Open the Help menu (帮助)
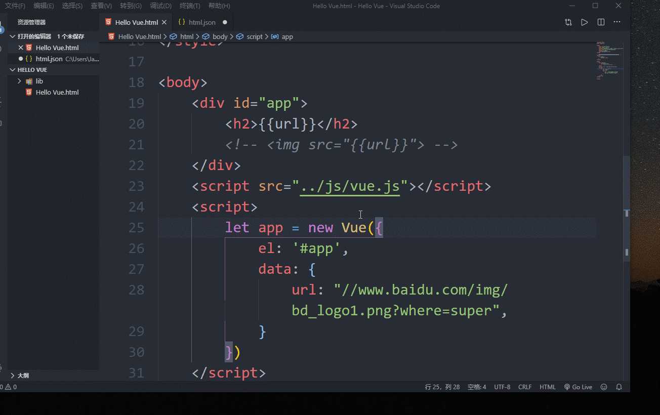The height and width of the screenshot is (415, 660). (219, 6)
